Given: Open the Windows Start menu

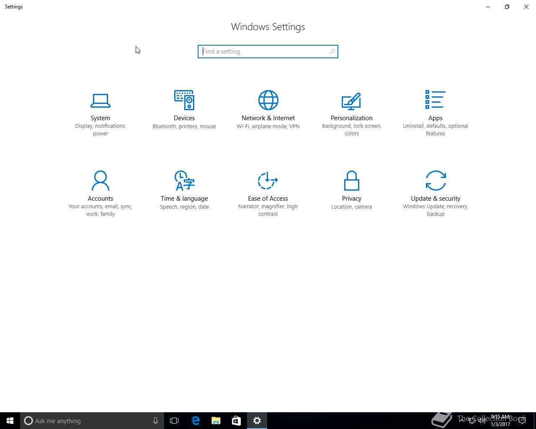Looking at the screenshot, I should pos(10,421).
